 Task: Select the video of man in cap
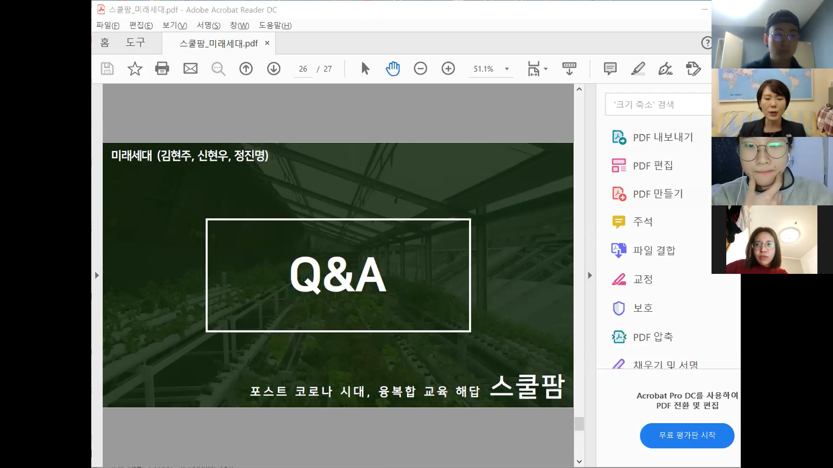point(772,34)
